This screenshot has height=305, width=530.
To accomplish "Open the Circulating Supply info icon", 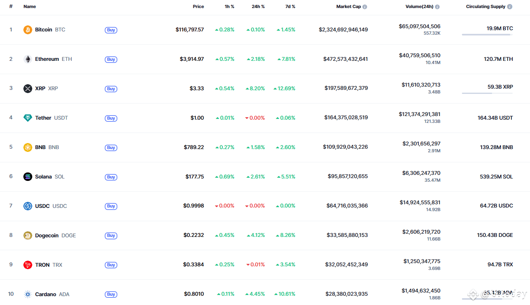I will click(x=510, y=7).
